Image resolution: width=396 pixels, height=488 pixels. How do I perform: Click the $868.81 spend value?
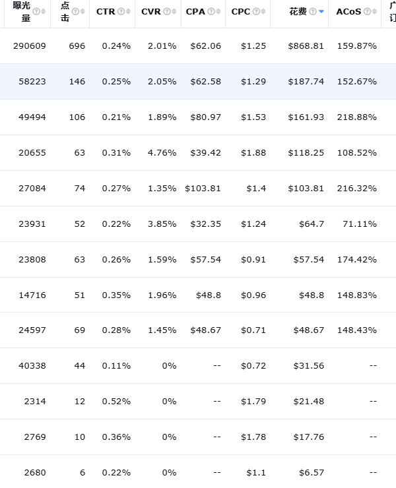tap(306, 46)
